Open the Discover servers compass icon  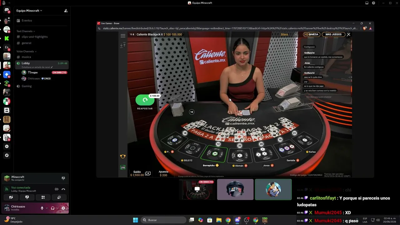click(7, 155)
